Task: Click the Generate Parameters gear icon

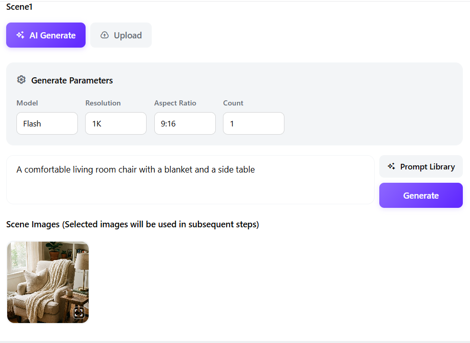Action: pos(22,80)
